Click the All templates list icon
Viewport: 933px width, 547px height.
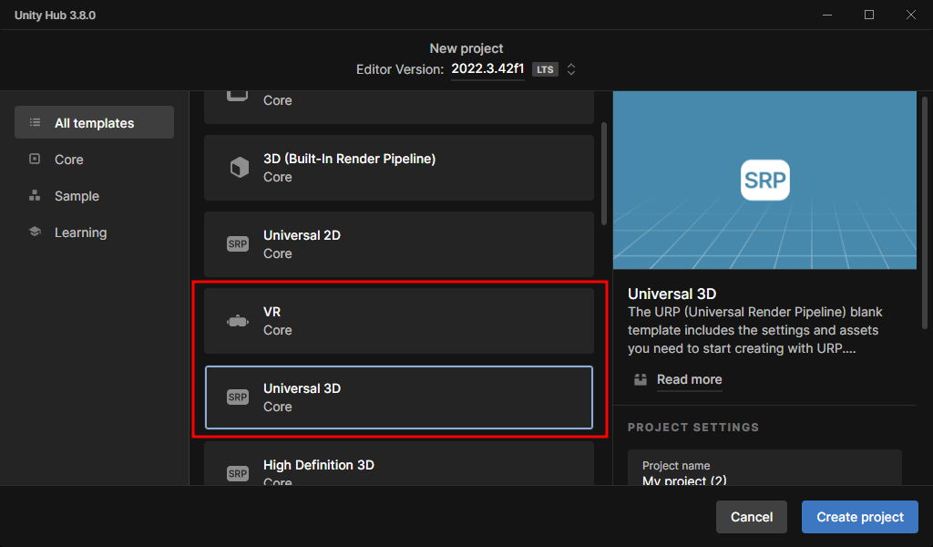click(36, 122)
